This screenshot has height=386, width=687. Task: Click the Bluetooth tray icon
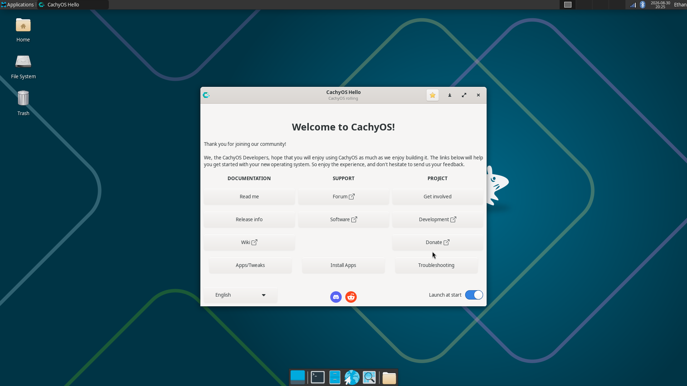(643, 5)
